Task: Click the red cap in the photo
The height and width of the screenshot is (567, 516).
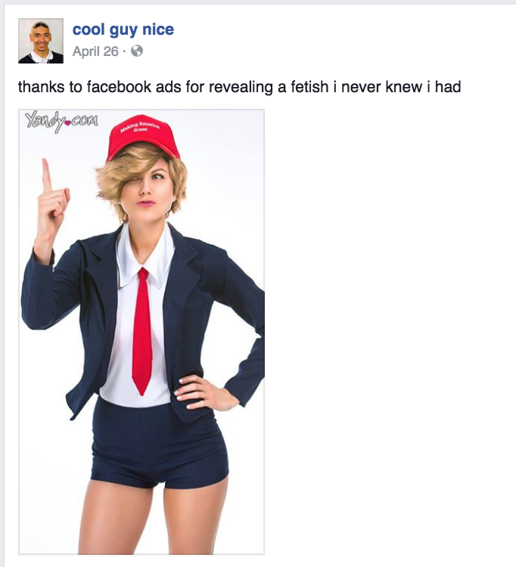Action: (143, 137)
